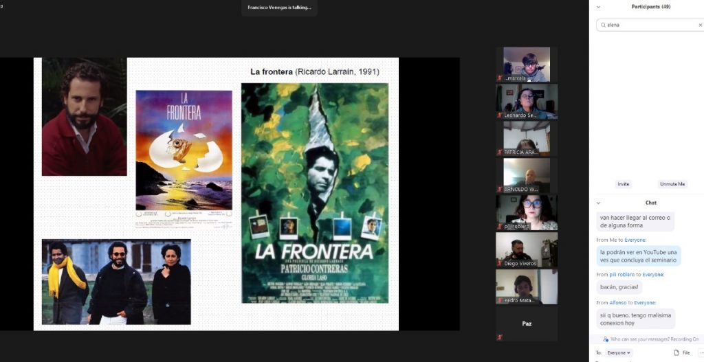Click muted mic icon on pili roblero tile

[499, 227]
